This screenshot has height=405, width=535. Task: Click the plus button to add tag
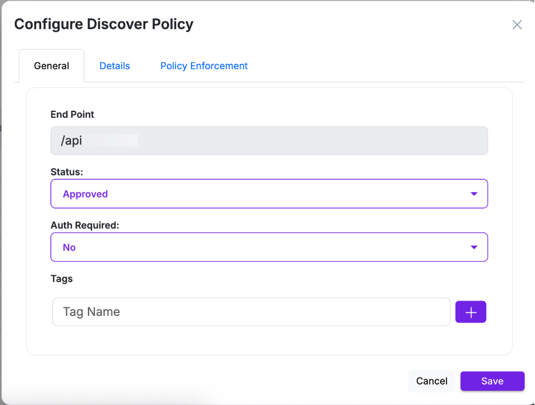tap(470, 312)
